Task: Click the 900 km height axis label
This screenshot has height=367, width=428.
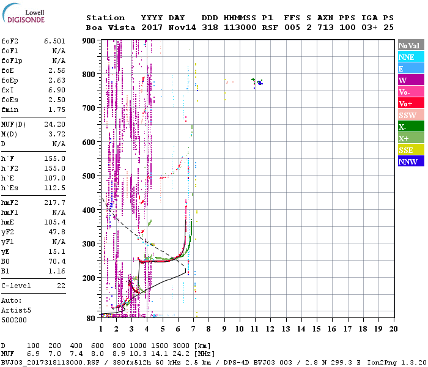Action: (89, 41)
